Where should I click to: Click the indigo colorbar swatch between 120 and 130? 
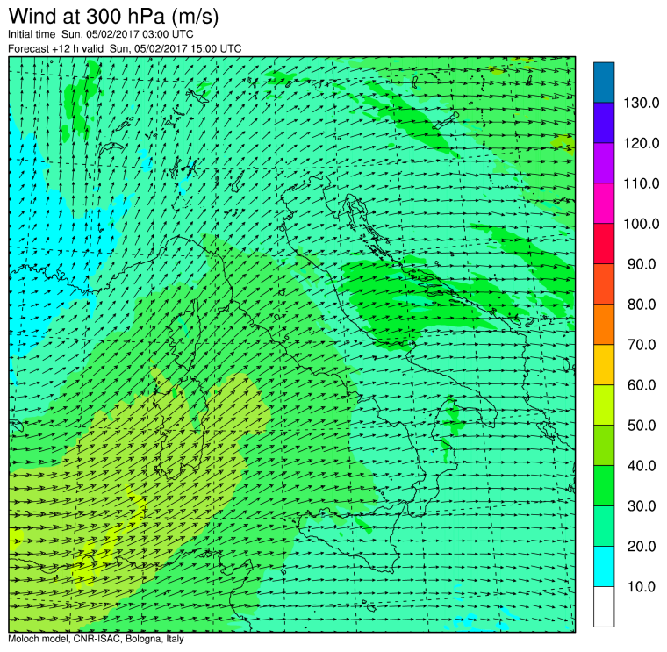tap(604, 123)
